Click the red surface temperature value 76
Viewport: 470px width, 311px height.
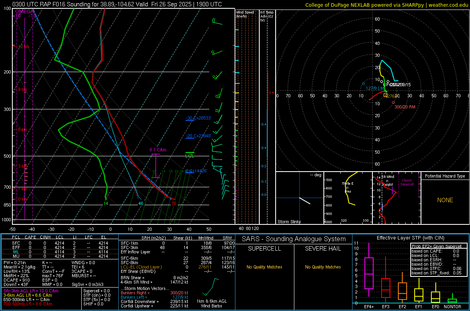click(x=174, y=203)
